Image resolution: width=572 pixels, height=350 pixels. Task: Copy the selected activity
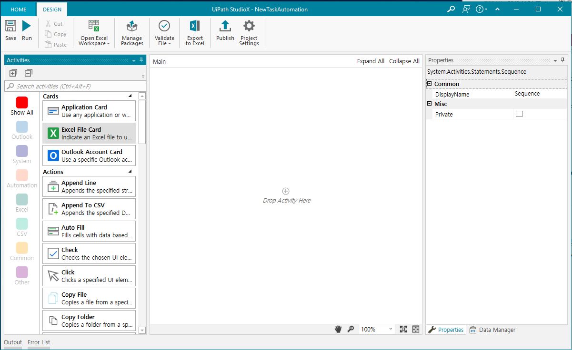[x=56, y=34]
